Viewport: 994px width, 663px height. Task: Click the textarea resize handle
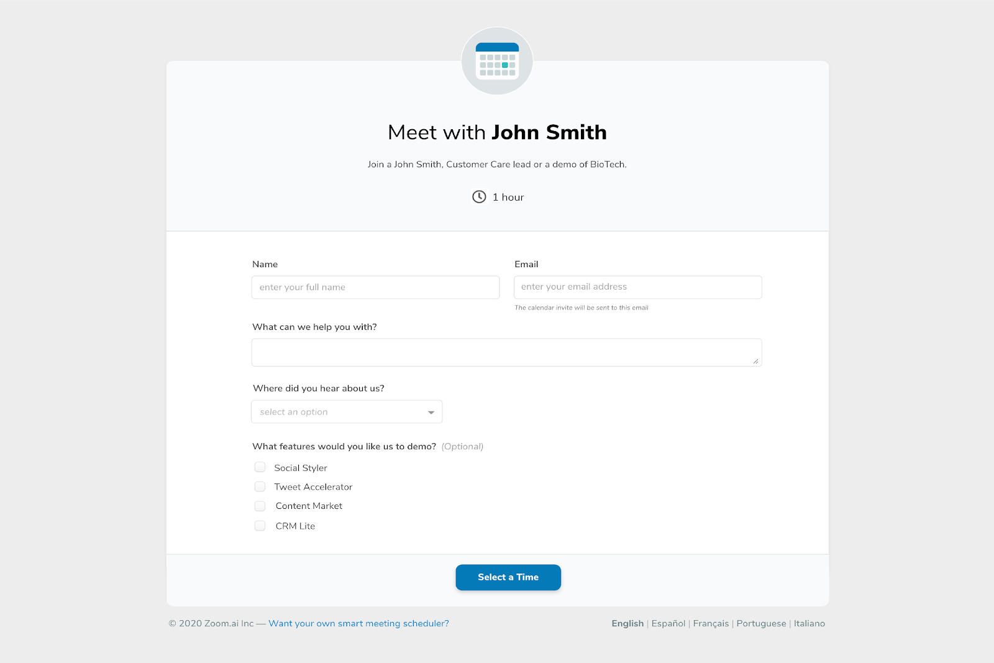coord(755,361)
